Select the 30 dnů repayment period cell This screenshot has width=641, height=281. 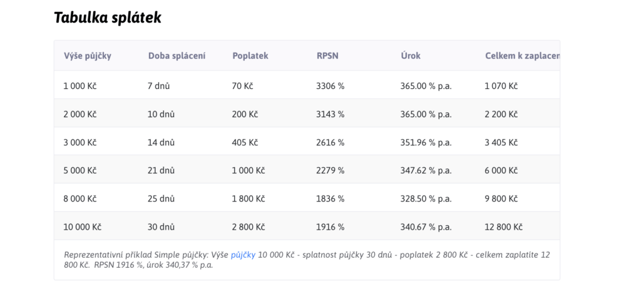tap(161, 227)
